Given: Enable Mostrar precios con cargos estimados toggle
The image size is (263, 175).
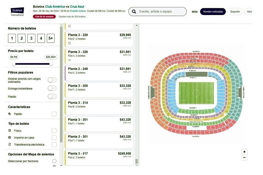Looking at the screenshot, I should click(52, 80).
